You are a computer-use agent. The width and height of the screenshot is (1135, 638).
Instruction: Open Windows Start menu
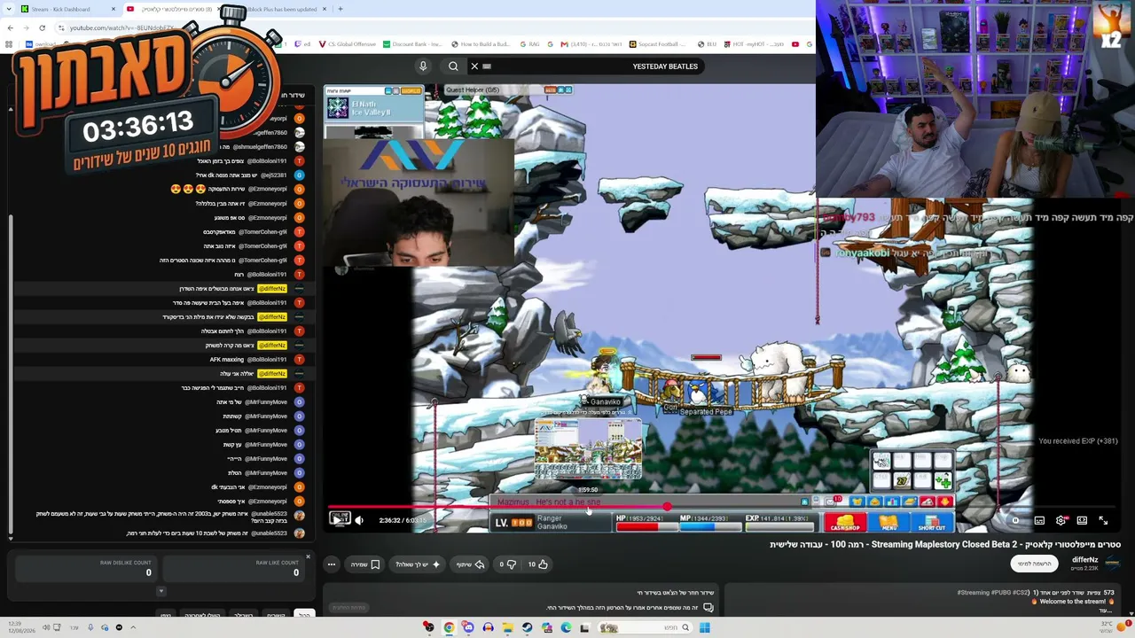[704, 627]
